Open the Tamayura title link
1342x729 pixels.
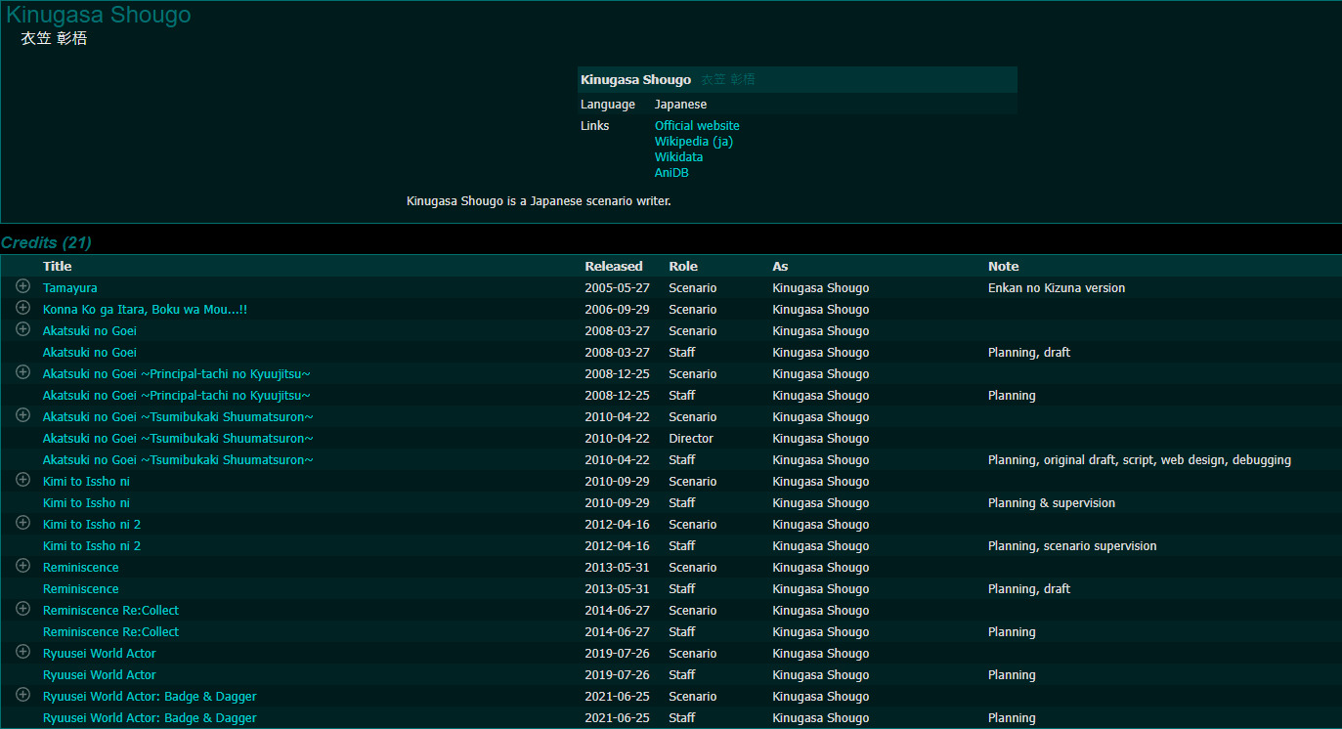click(69, 288)
